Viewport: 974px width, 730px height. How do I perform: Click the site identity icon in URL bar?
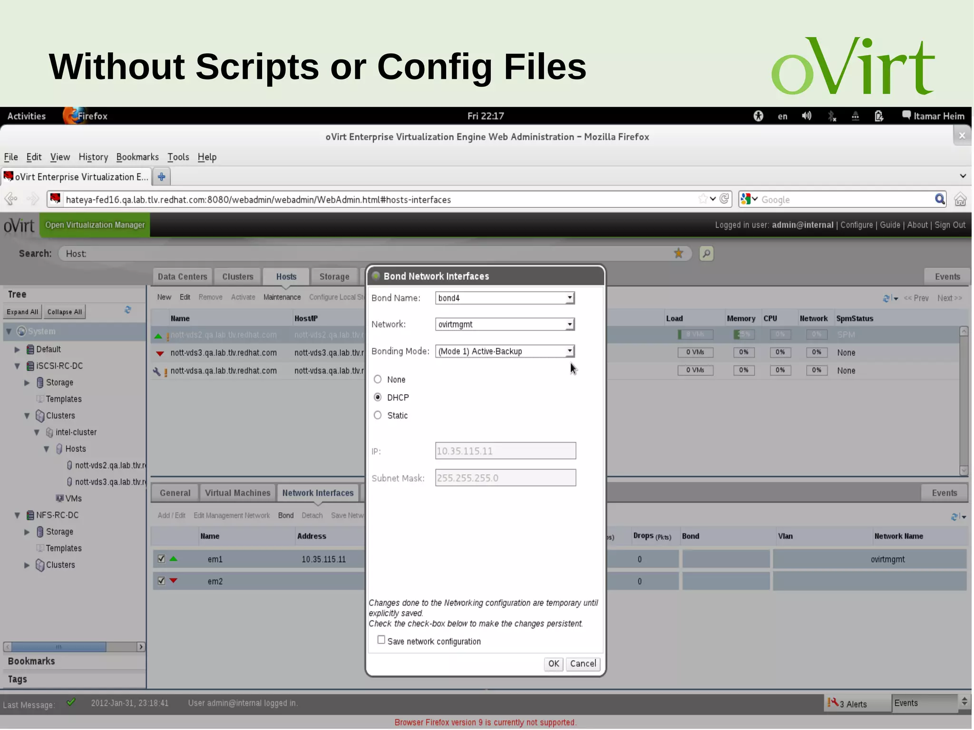[55, 199]
